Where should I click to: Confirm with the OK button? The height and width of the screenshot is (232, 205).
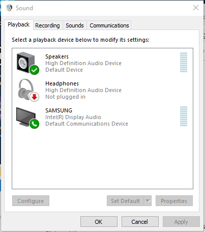pyautogui.click(x=99, y=222)
